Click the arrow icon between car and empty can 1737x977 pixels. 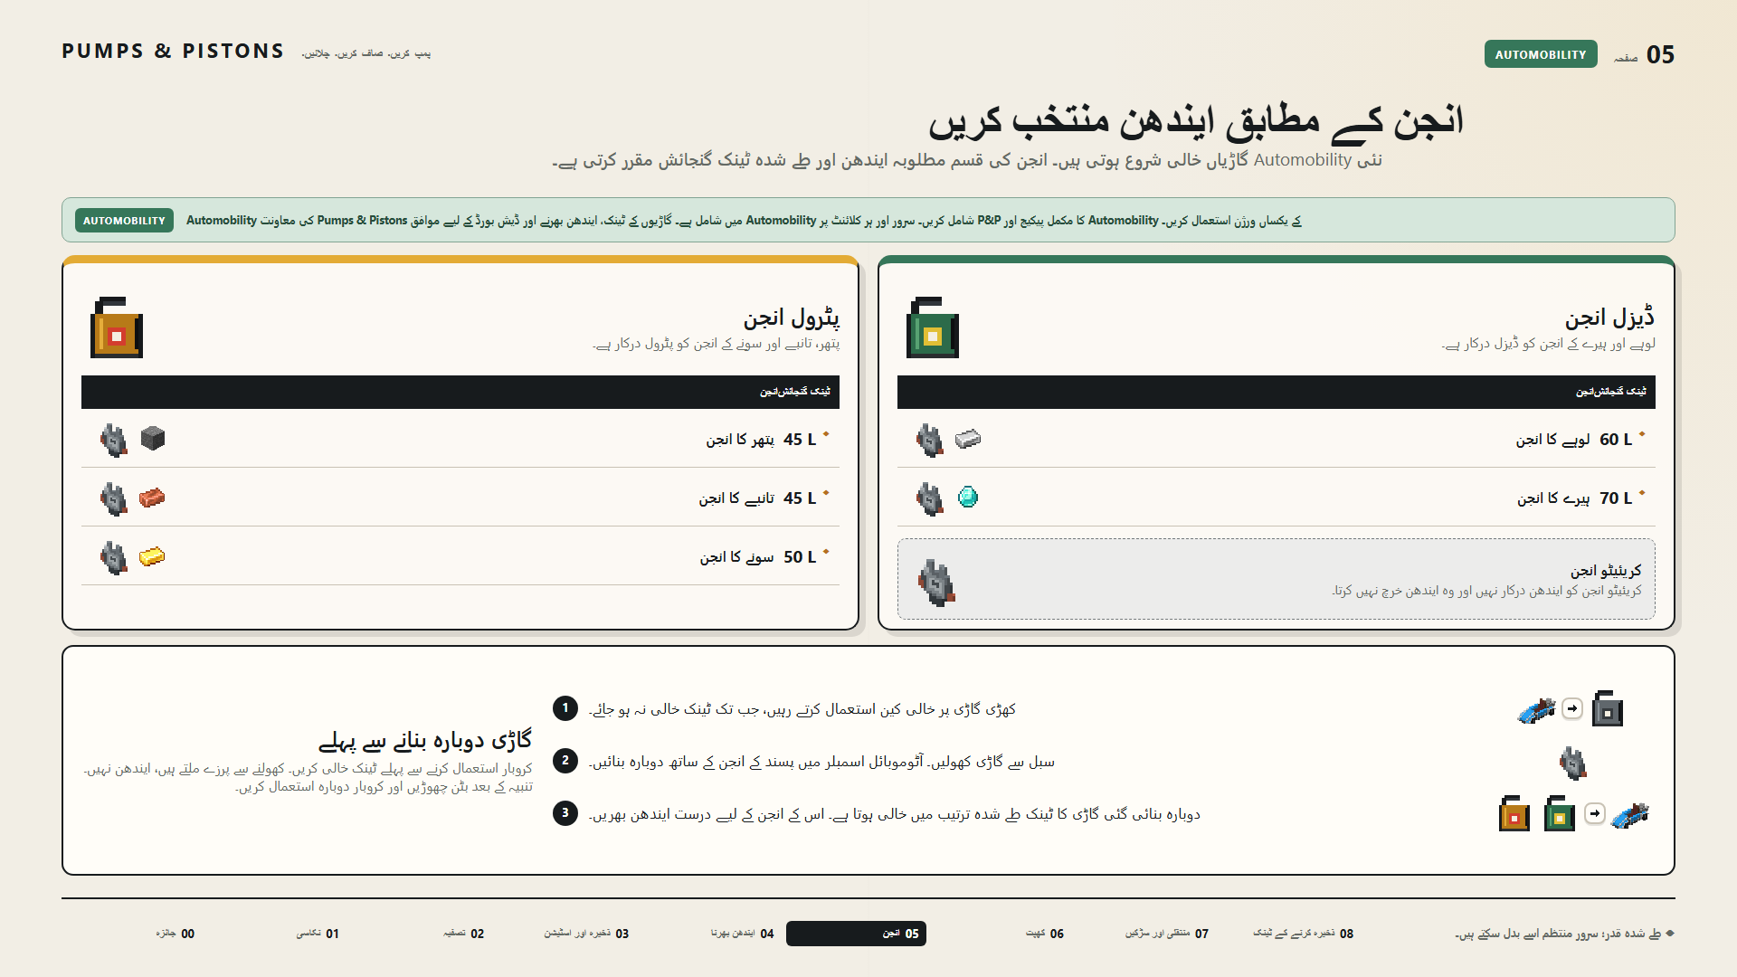pyautogui.click(x=1573, y=708)
